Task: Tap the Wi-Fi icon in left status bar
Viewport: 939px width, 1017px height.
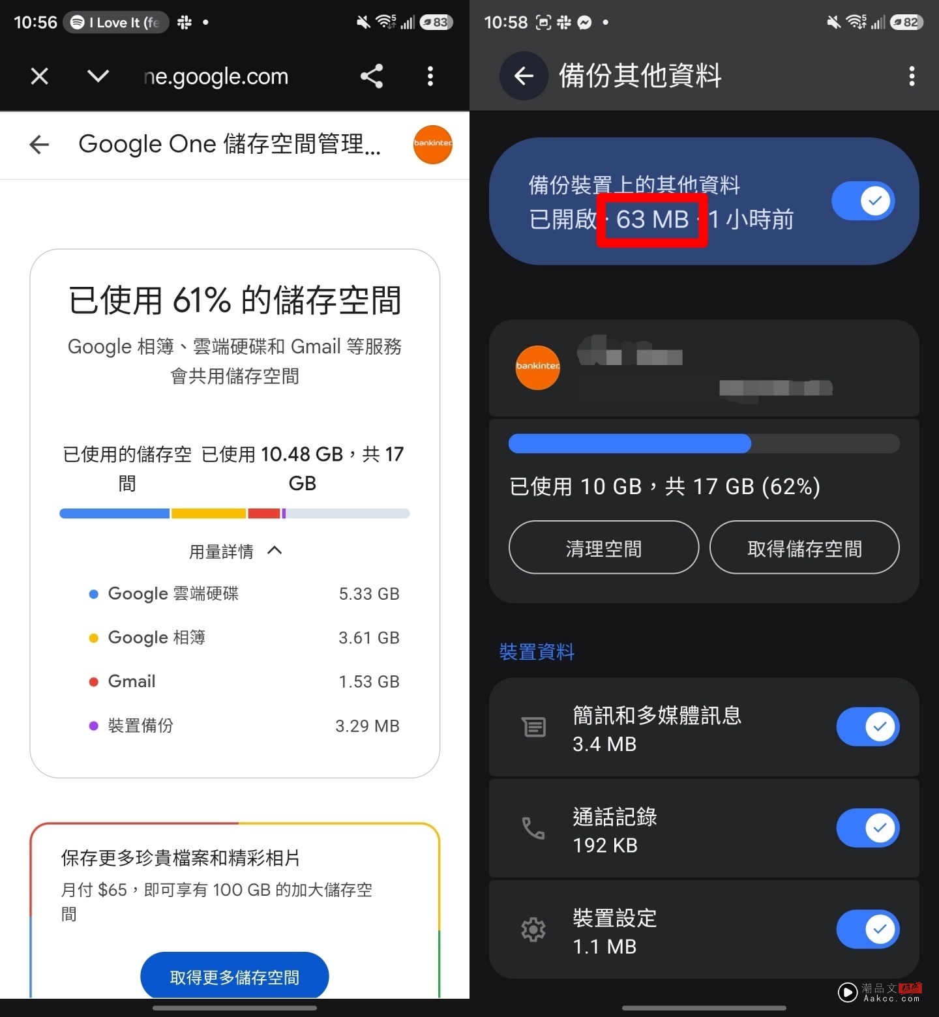Action: coord(385,22)
